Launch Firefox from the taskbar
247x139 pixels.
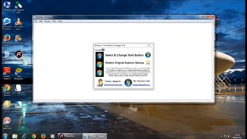pos(43,136)
